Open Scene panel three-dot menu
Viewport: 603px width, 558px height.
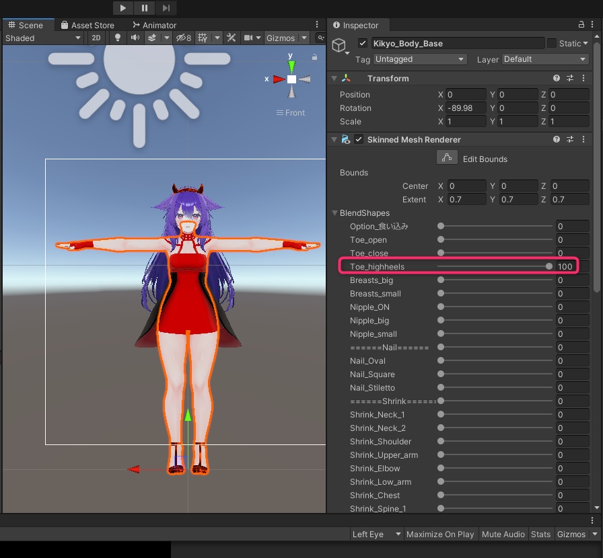[317, 25]
